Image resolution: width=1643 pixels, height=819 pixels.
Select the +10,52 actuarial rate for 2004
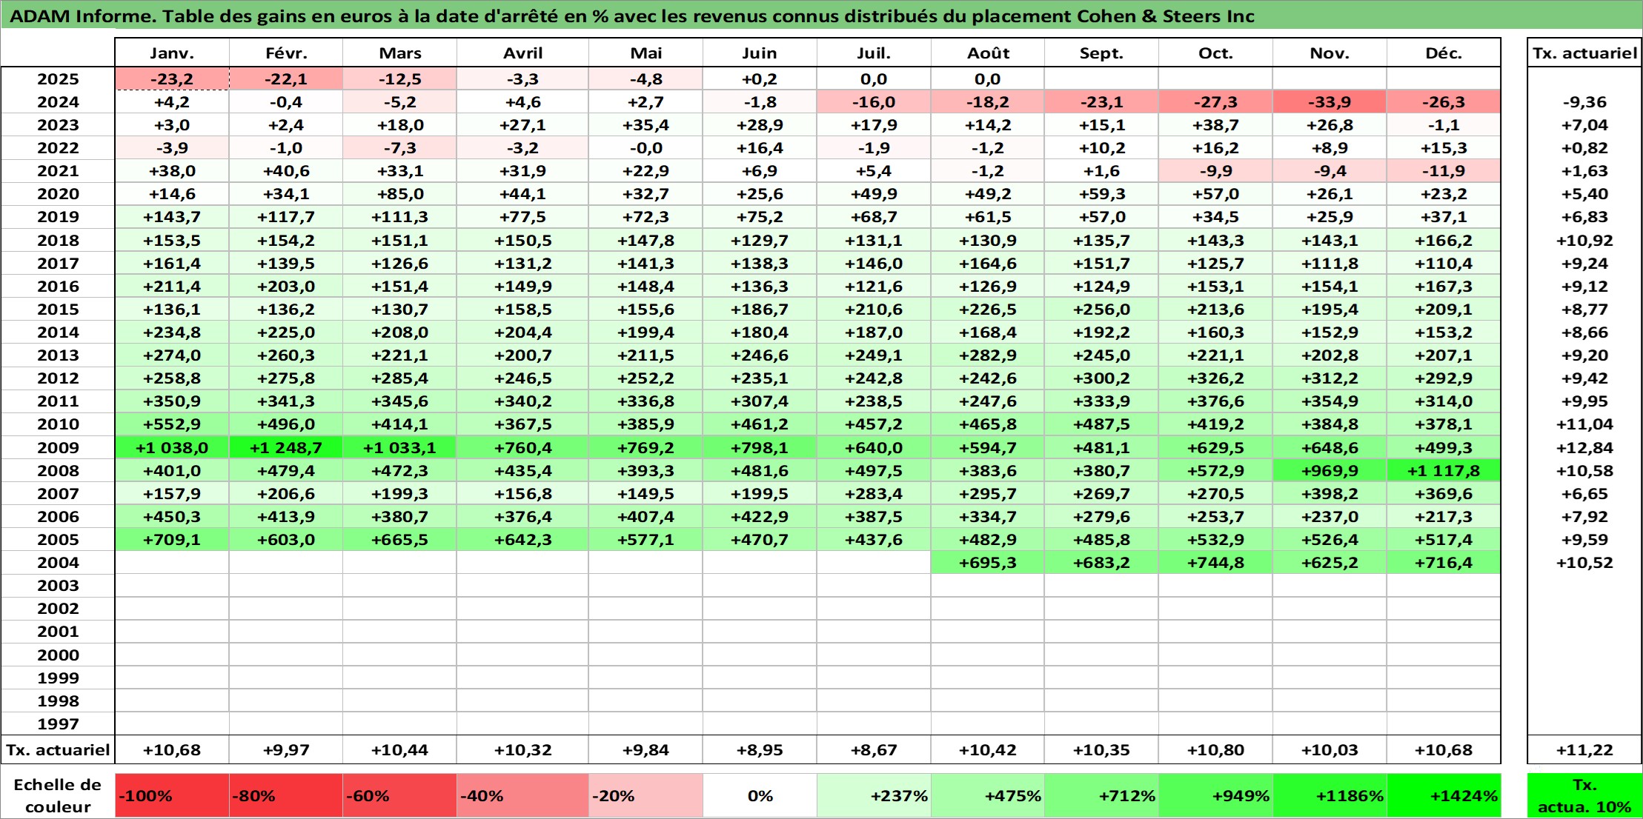pos(1584,563)
